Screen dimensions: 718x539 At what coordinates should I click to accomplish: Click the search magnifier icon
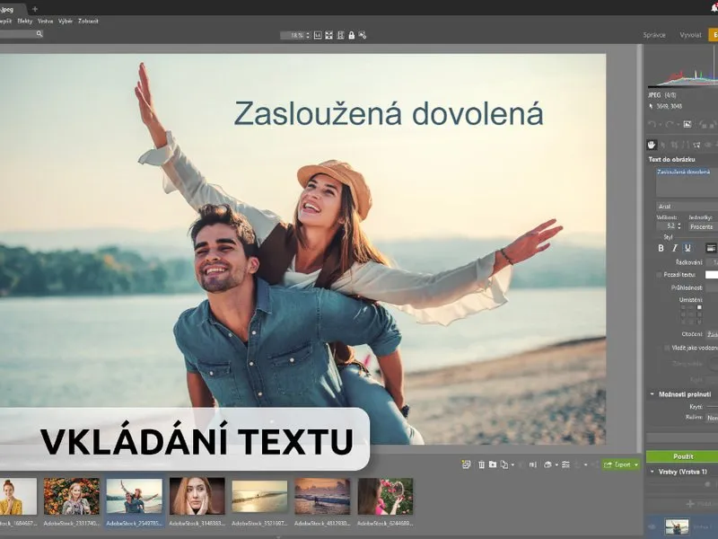coord(39,33)
